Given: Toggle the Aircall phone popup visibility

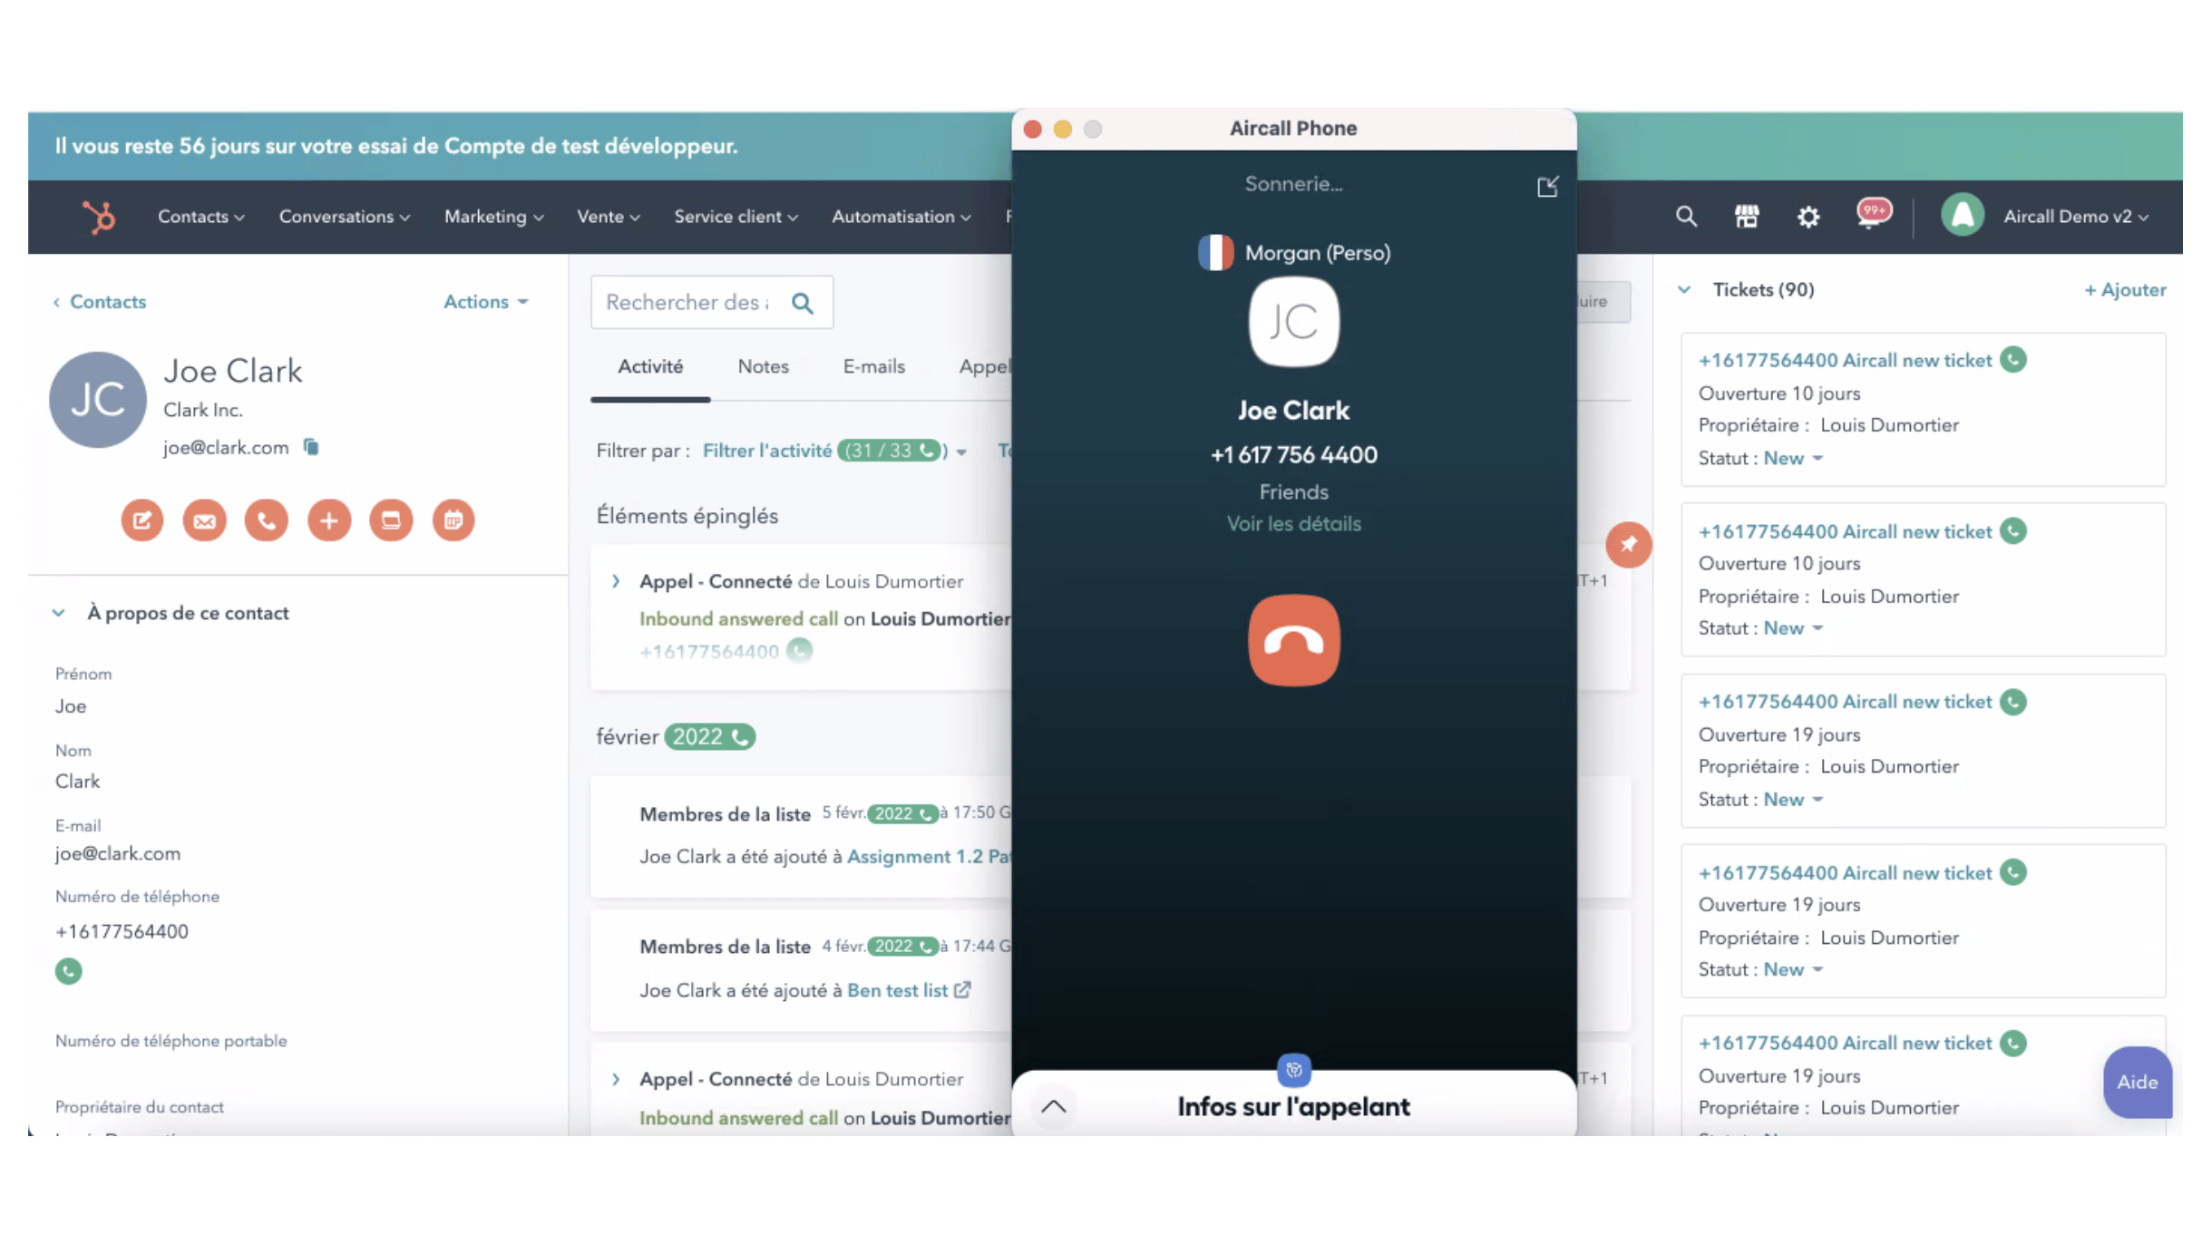Looking at the screenshot, I should click(1548, 184).
